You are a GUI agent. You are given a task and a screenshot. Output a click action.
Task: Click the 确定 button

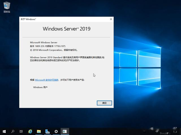point(104,103)
